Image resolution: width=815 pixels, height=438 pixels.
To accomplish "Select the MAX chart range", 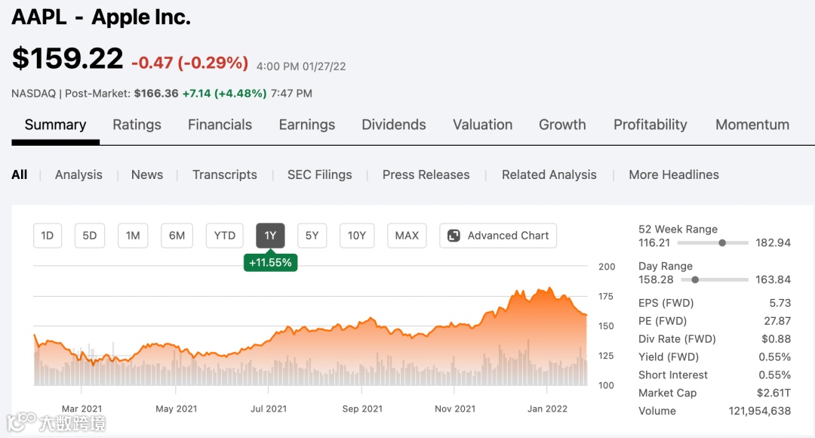I will [407, 236].
